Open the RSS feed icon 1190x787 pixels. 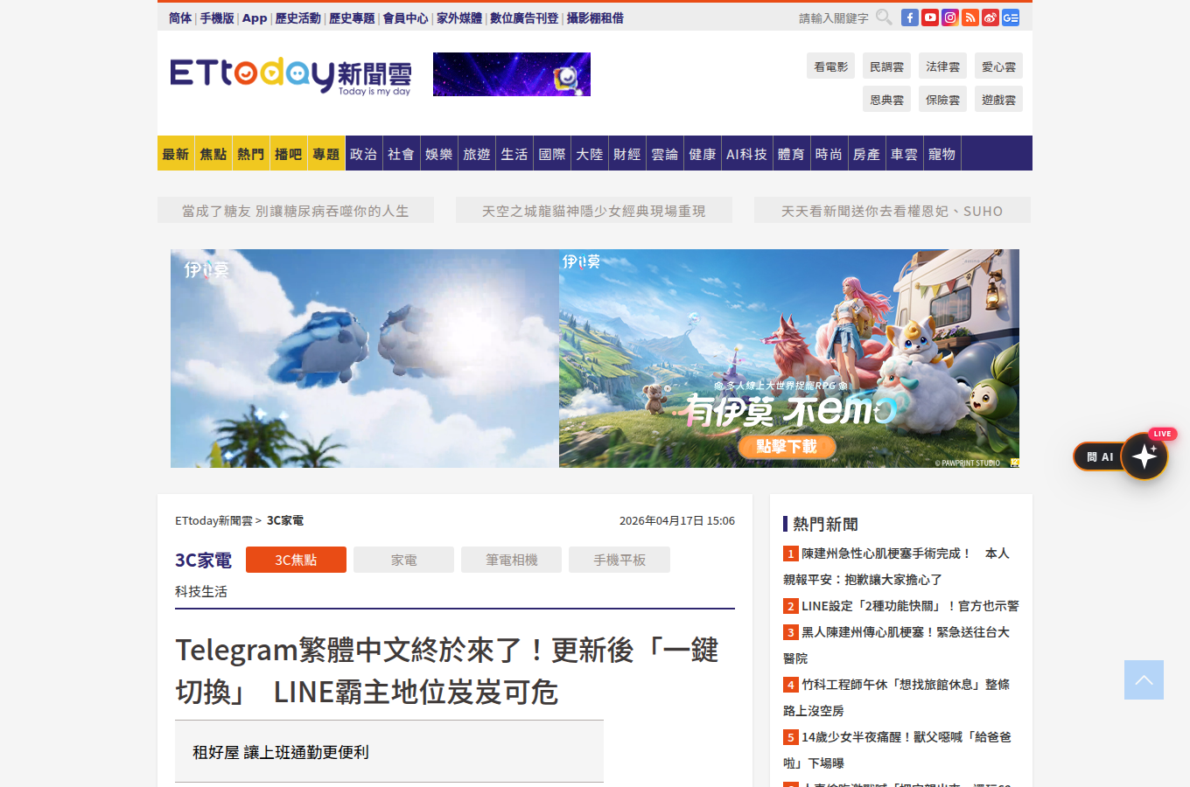[970, 17]
